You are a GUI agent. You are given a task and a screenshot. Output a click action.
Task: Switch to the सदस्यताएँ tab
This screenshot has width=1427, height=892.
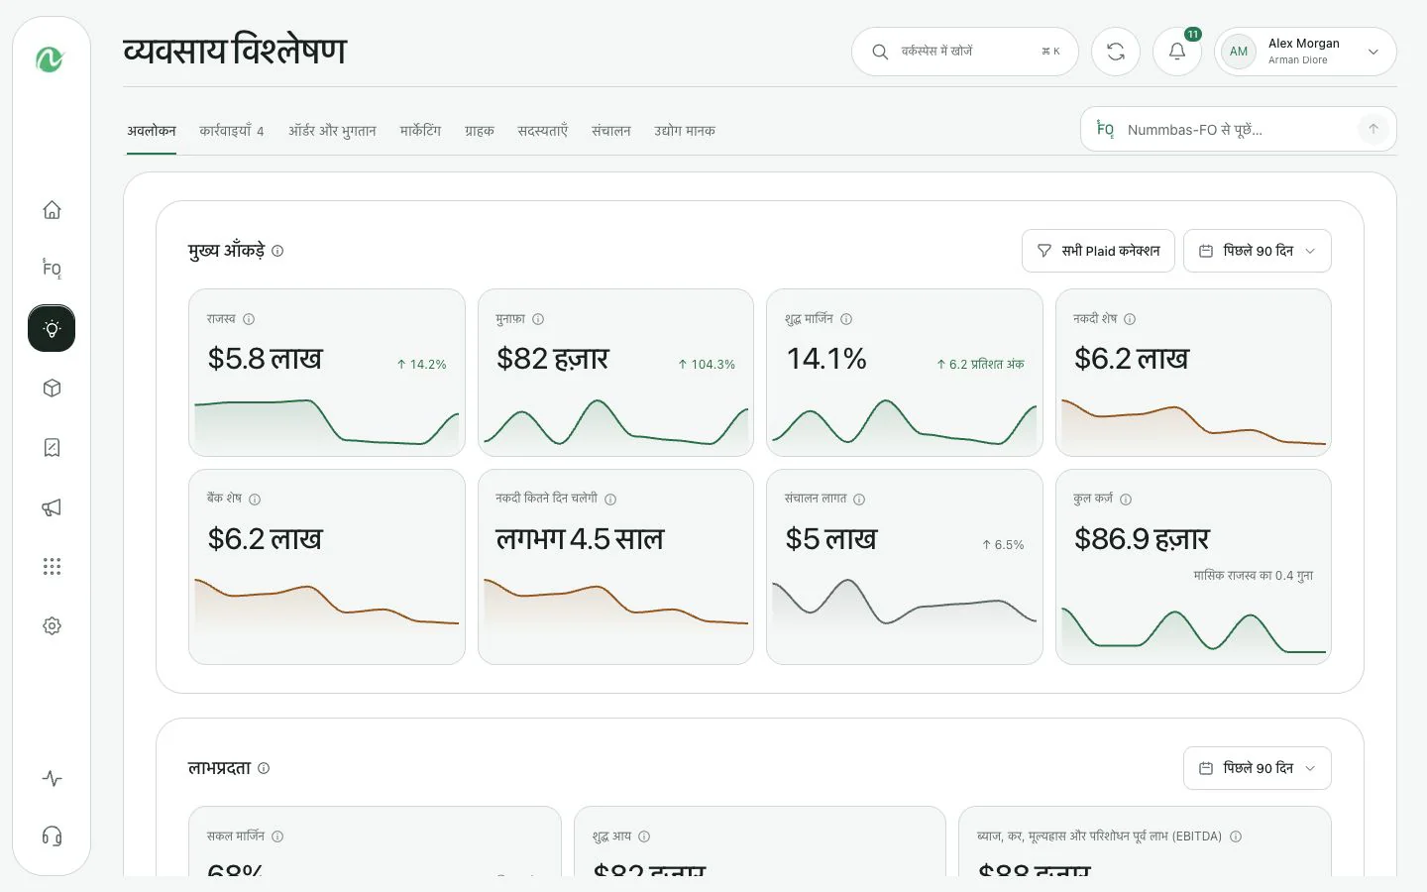click(x=542, y=131)
